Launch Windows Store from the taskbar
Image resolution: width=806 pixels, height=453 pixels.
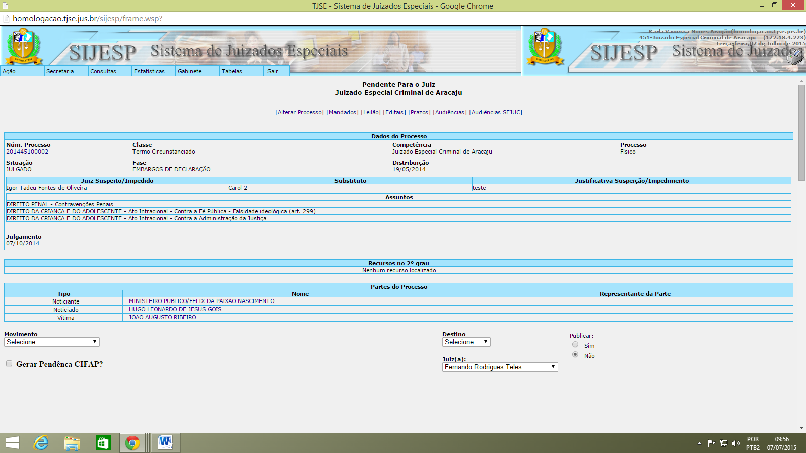coord(103,443)
